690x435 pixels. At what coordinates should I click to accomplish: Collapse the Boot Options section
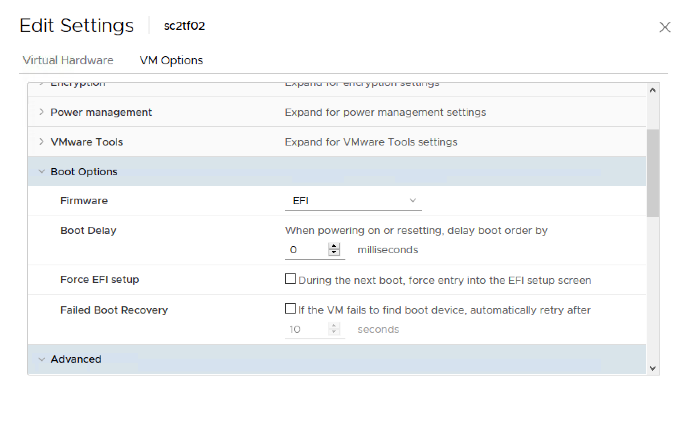(x=41, y=172)
